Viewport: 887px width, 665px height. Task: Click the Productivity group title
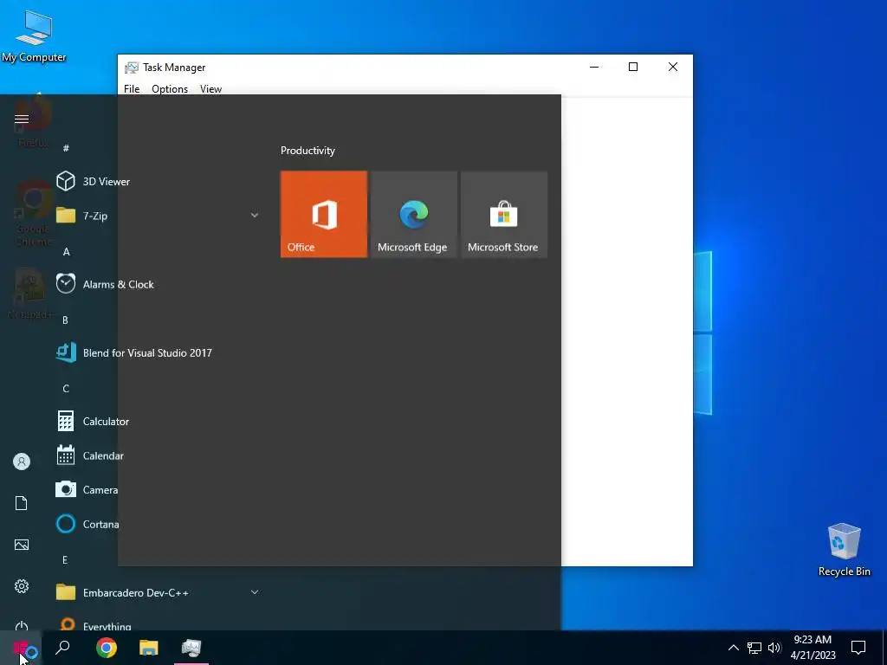308,151
